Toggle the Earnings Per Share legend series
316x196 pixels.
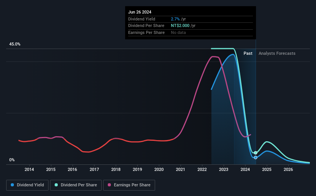(129, 185)
